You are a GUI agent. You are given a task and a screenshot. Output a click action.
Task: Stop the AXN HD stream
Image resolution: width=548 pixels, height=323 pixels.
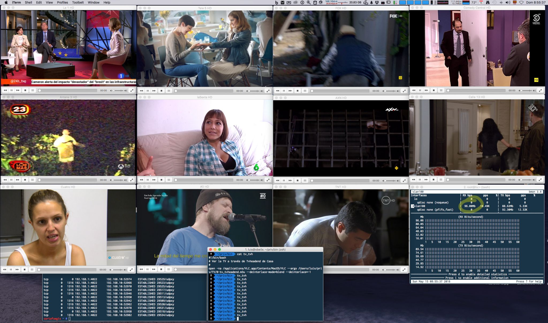click(298, 180)
